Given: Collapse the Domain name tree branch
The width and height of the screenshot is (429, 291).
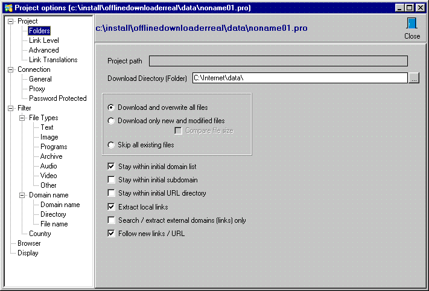Looking at the screenshot, I should pos(23,195).
